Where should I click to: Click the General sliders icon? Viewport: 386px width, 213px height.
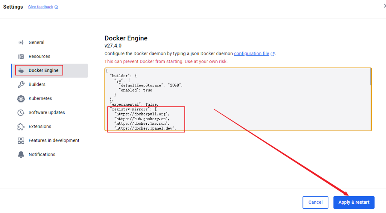(21, 43)
